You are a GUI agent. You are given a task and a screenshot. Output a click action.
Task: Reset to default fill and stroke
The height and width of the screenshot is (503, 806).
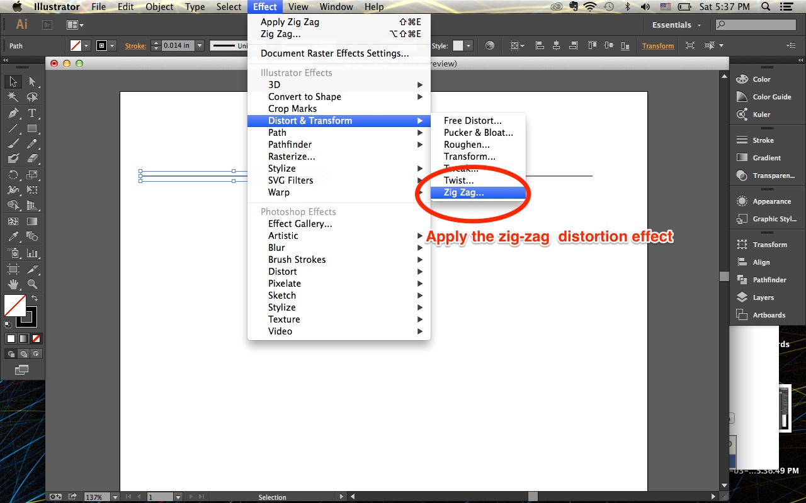8,324
